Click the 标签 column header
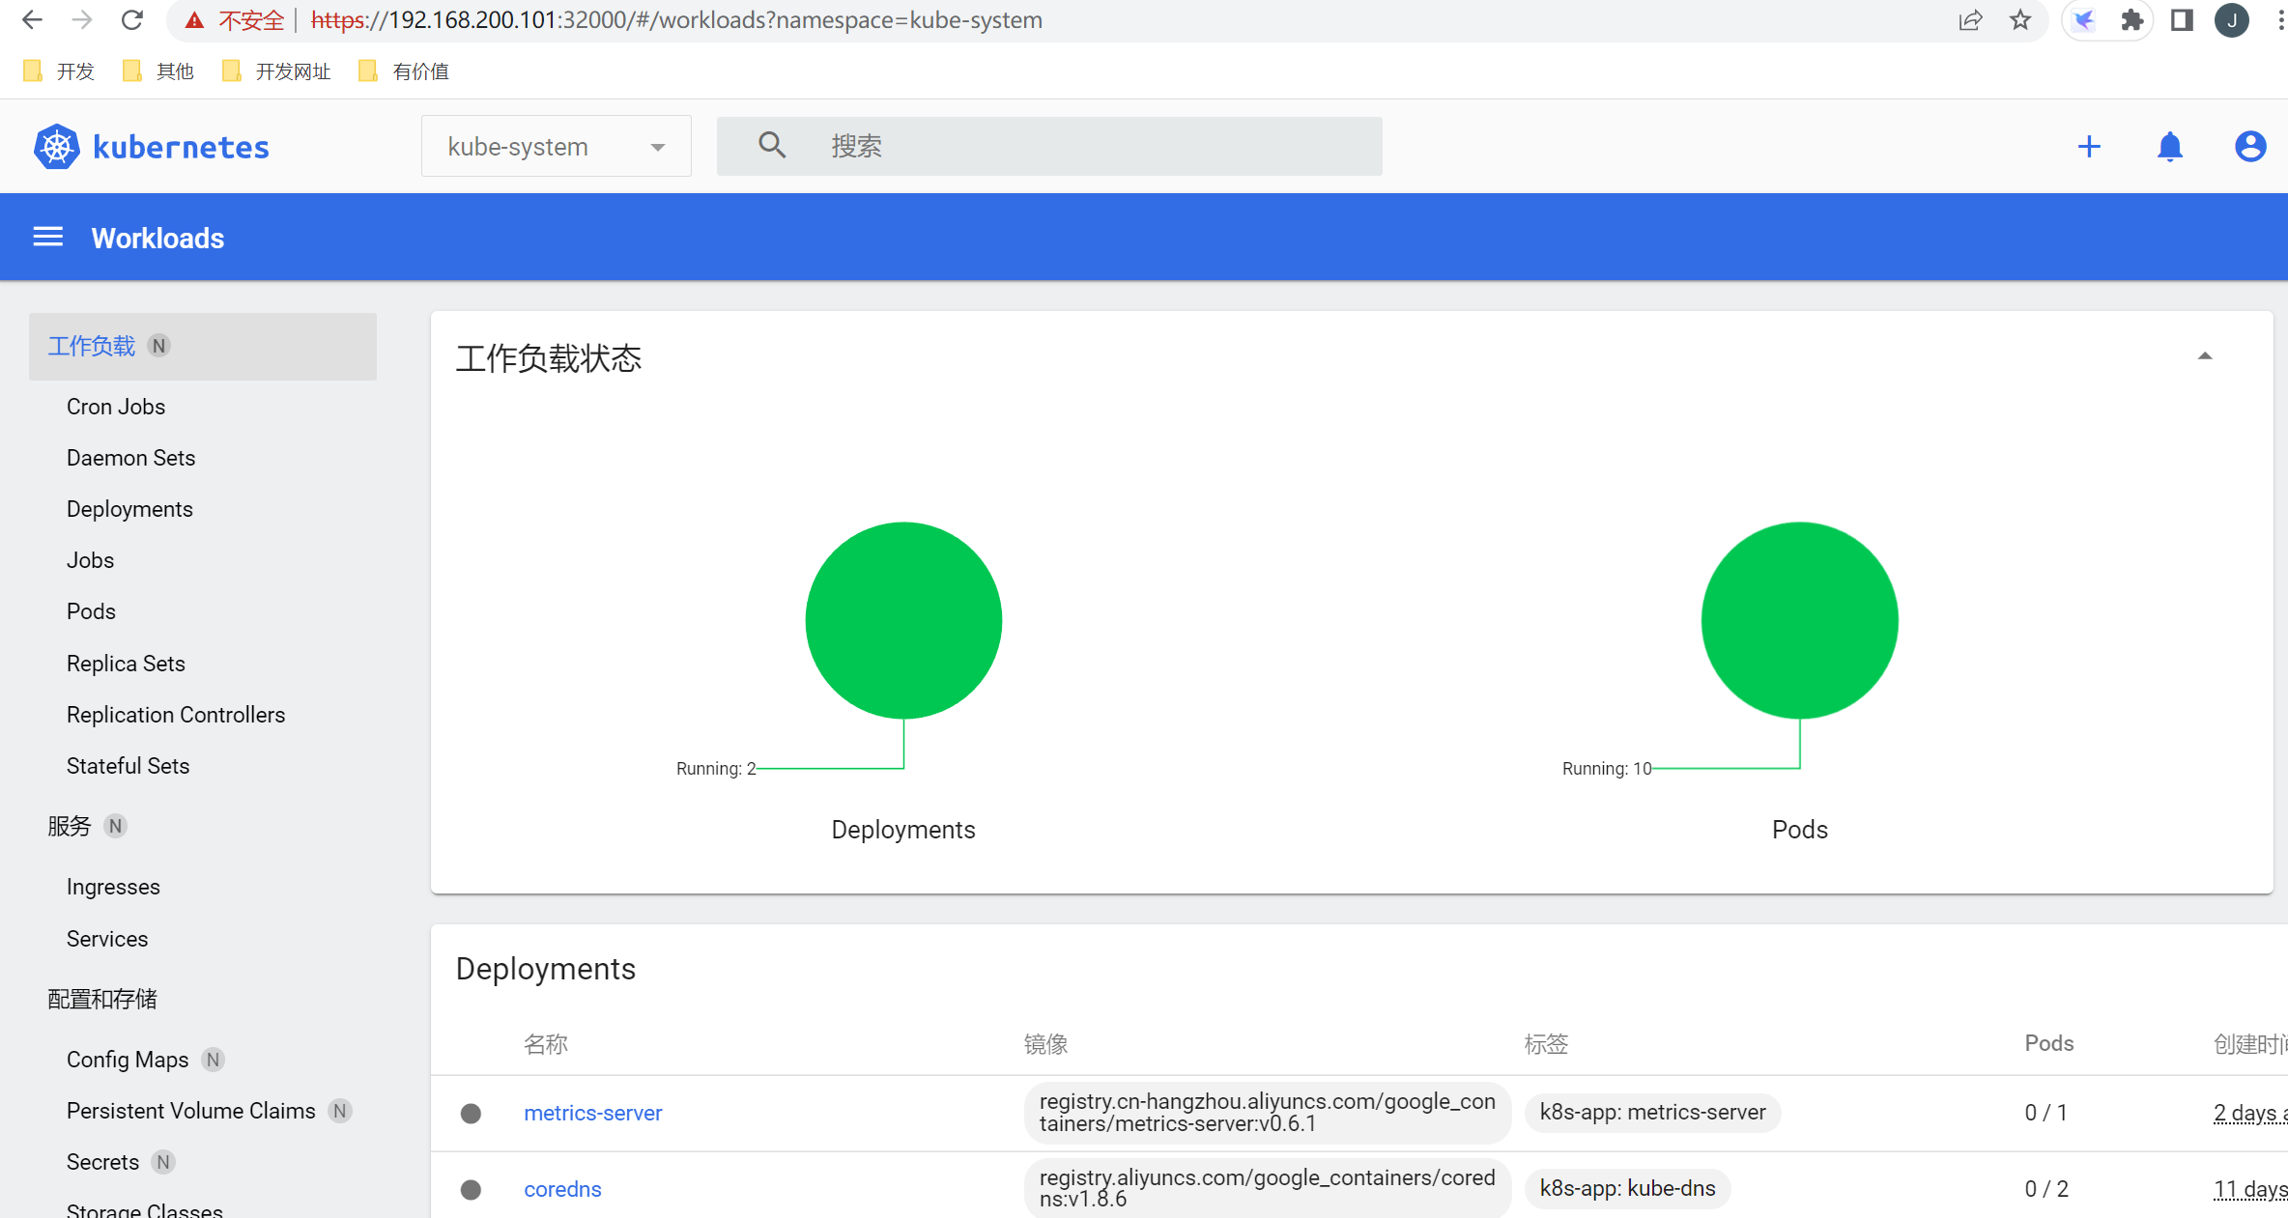The image size is (2288, 1218). coord(1546,1044)
